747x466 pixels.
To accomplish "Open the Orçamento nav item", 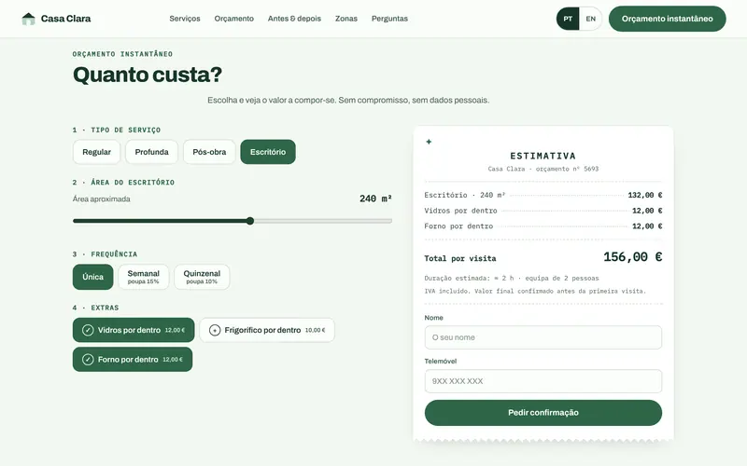I will [234, 19].
